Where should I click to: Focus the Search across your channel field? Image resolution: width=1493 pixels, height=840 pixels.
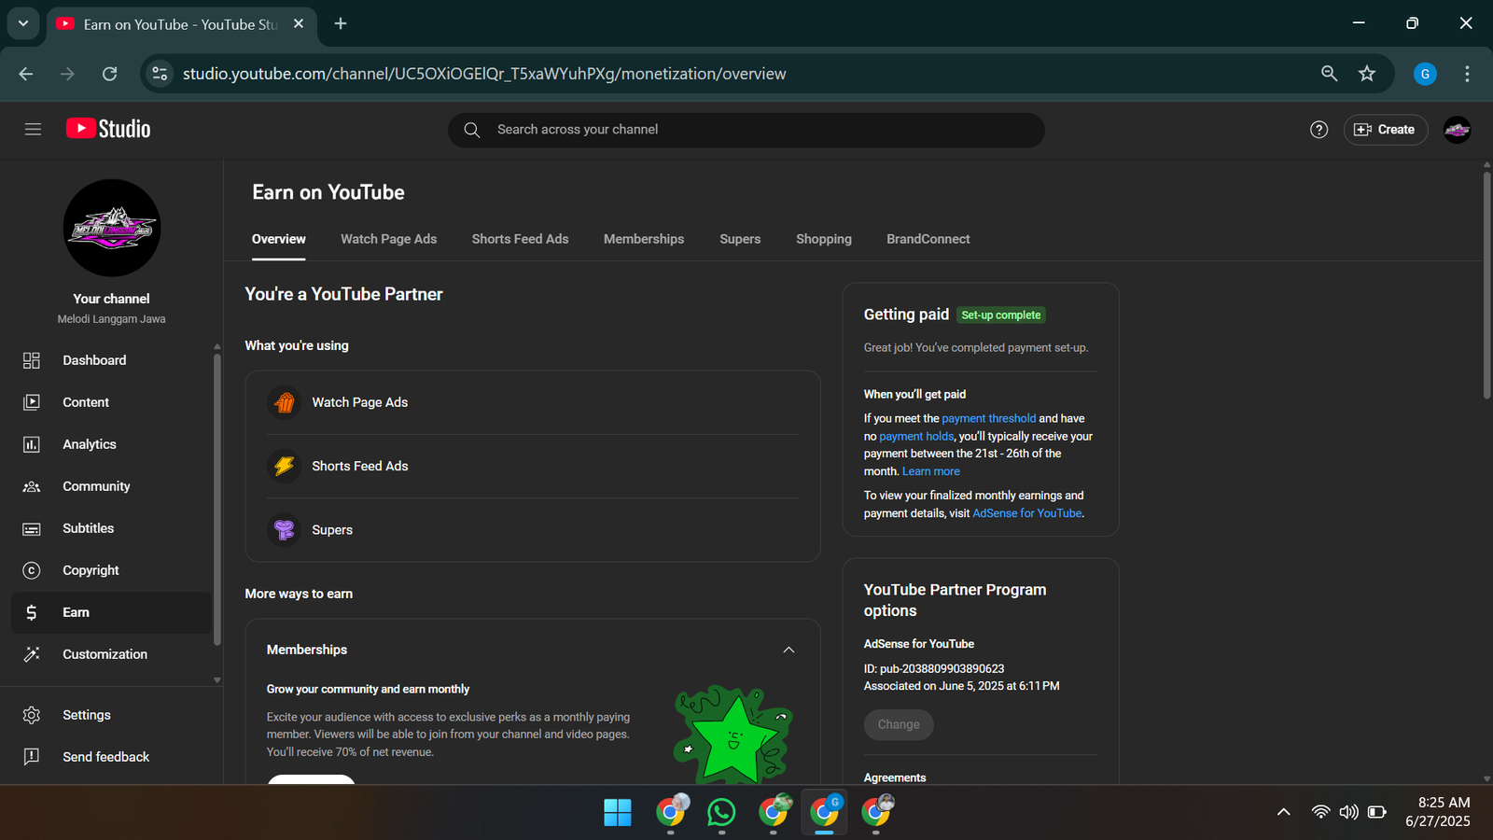click(x=746, y=130)
